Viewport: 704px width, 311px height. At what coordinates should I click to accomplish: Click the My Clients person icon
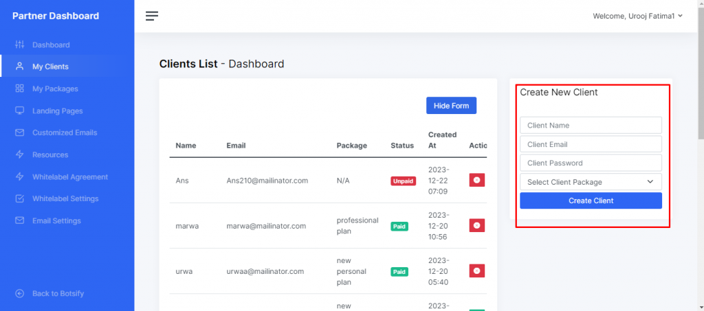tap(19, 67)
